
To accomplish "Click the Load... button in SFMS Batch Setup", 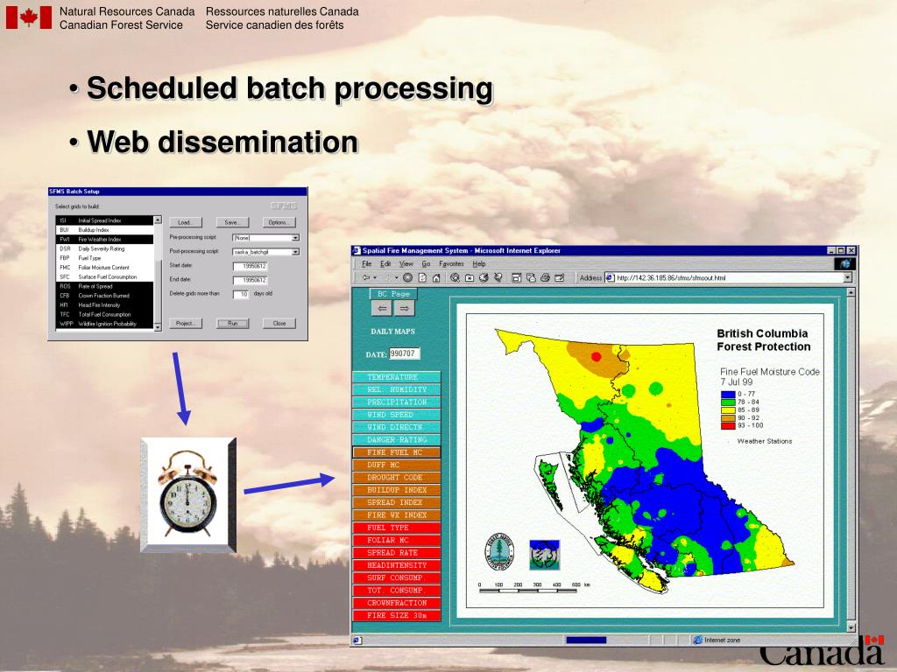I will 186,222.
